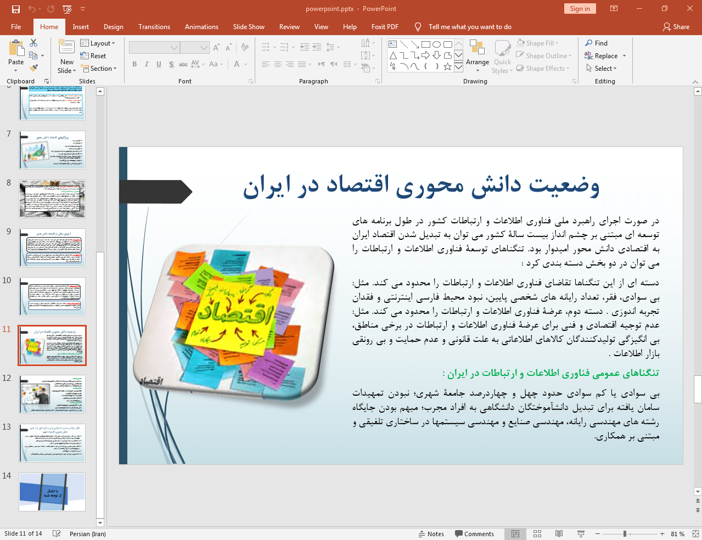Click the Copy icon in Clipboard group

coord(33,55)
